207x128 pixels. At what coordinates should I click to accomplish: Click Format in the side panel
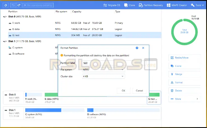(x=184, y=82)
